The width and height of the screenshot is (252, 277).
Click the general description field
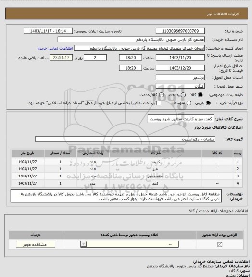(181, 119)
